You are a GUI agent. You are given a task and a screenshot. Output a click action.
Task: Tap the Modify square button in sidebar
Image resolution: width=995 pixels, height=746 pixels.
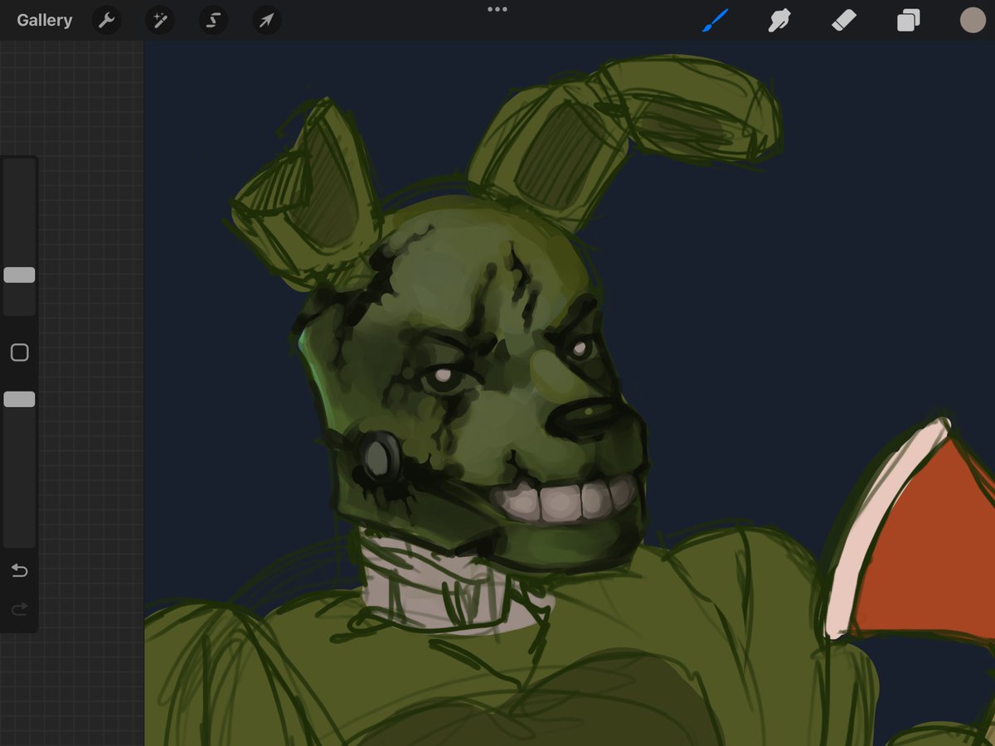point(19,352)
